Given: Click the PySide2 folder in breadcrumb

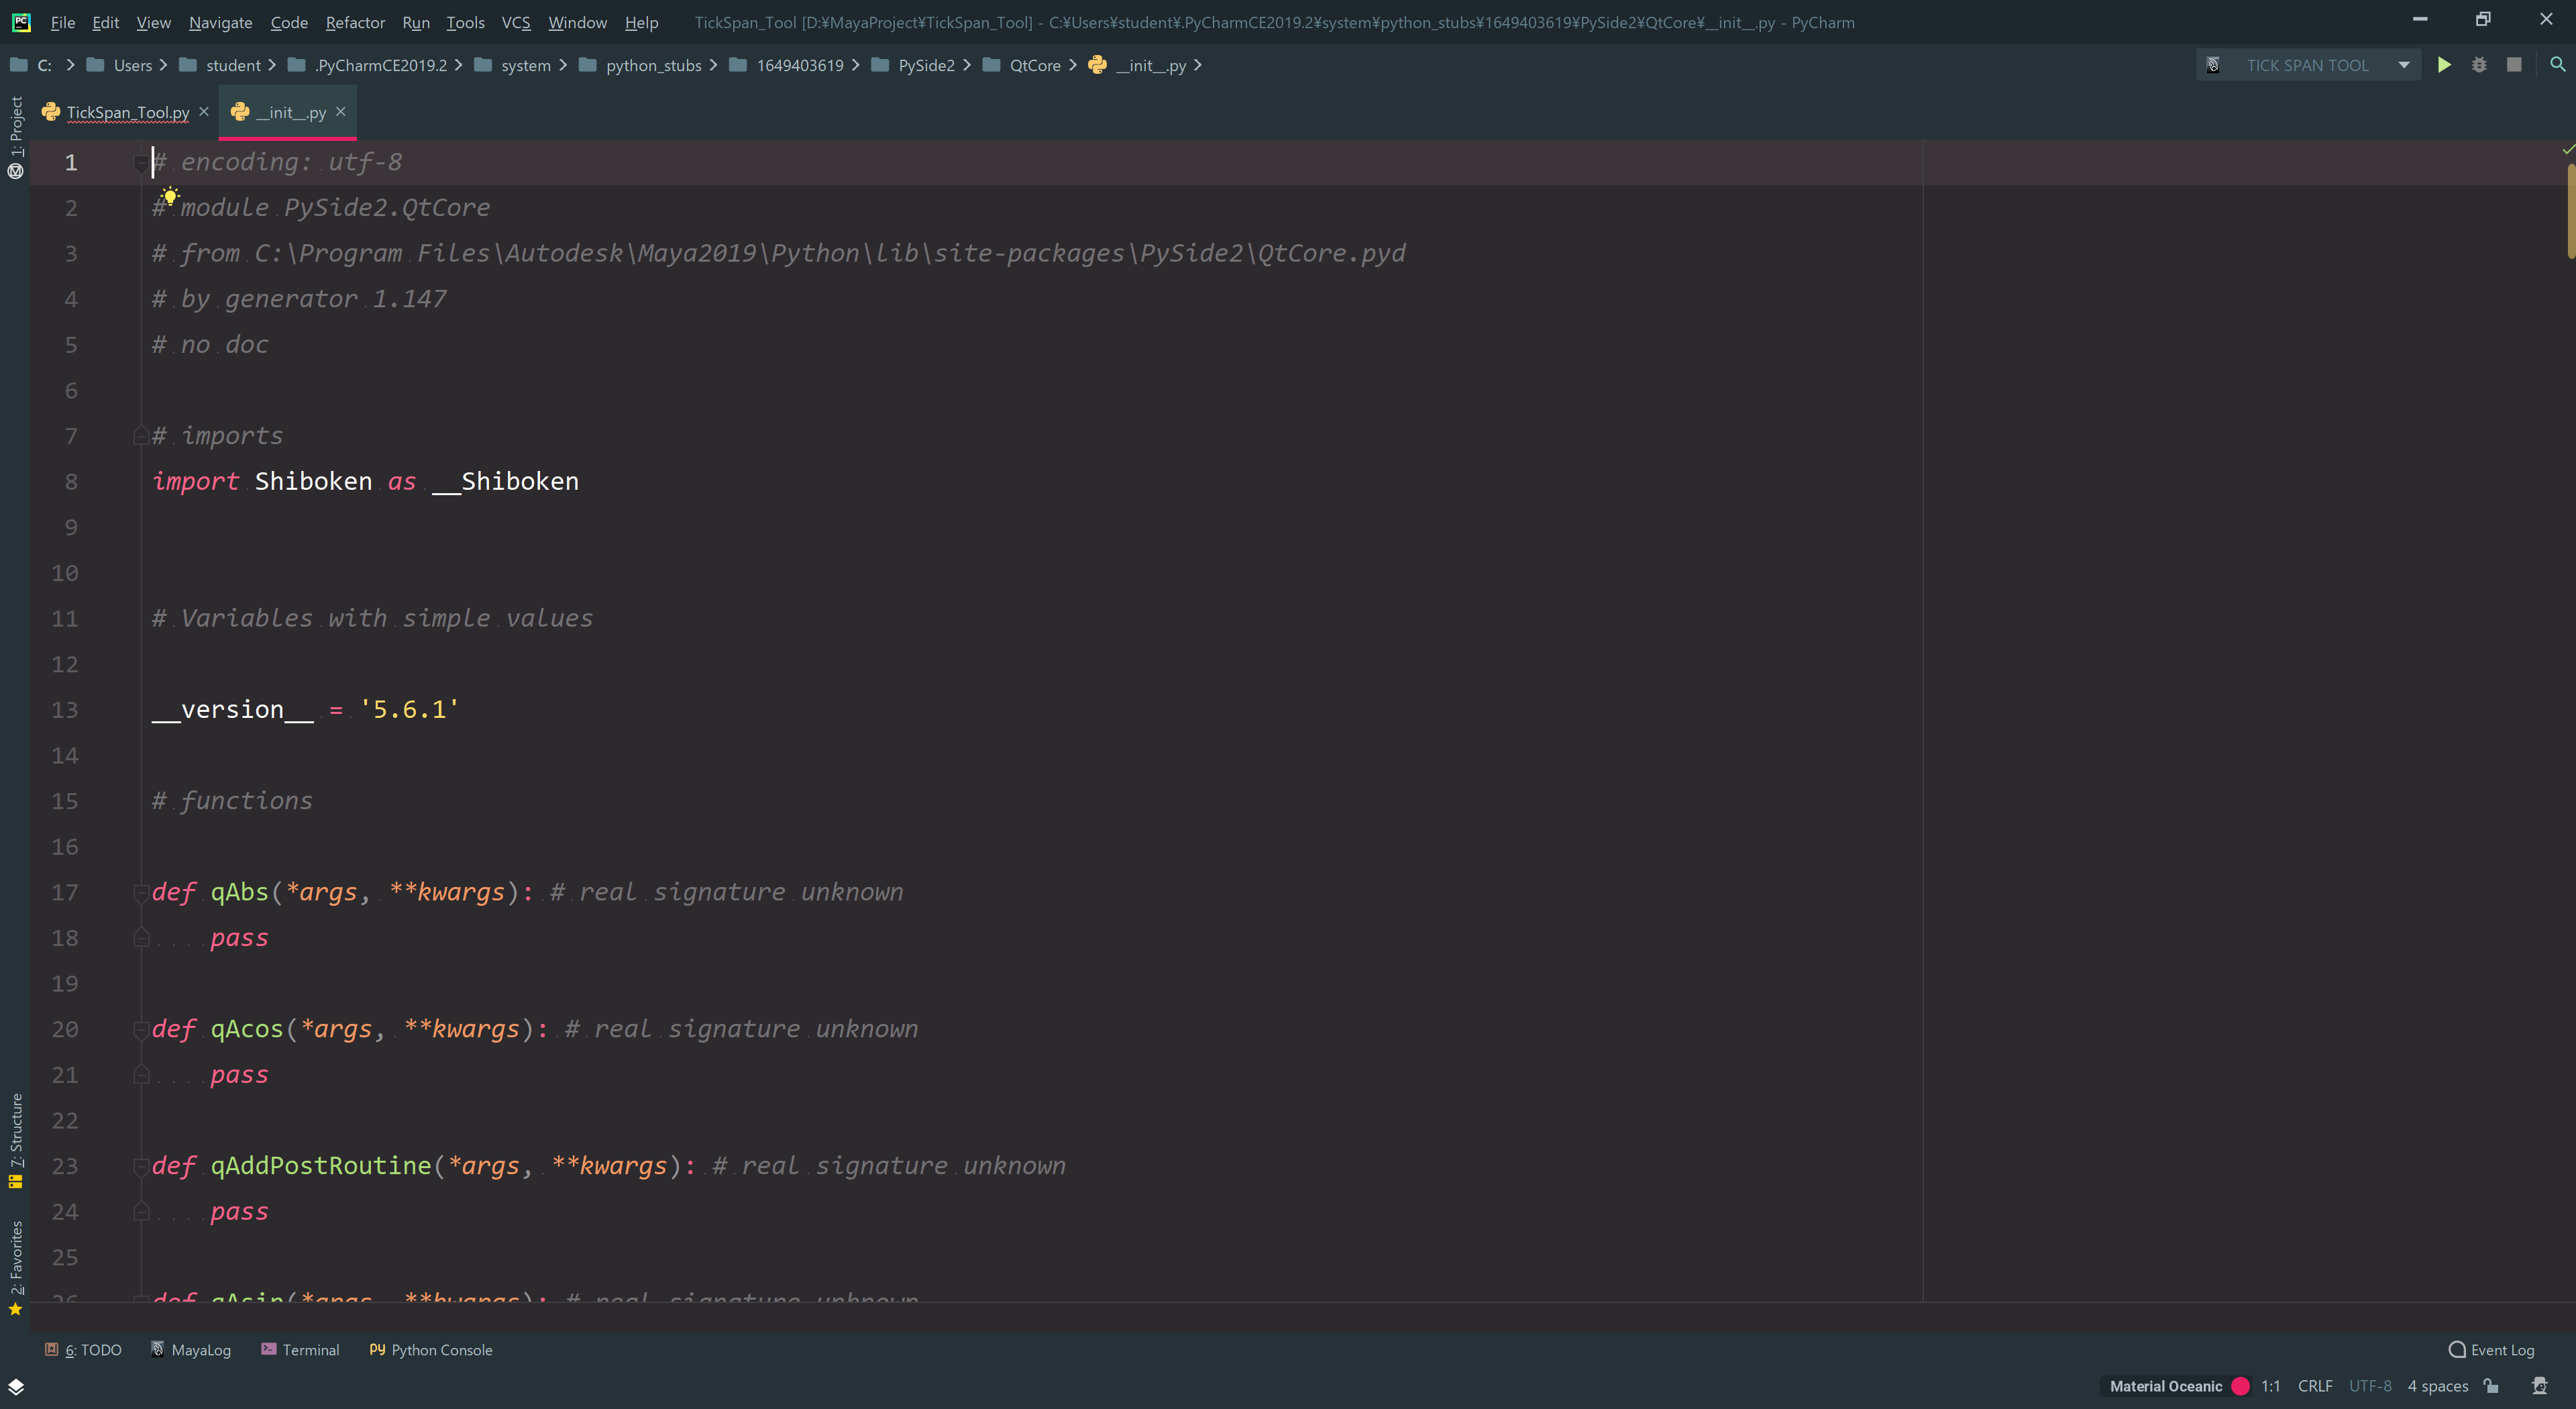Looking at the screenshot, I should coord(925,65).
